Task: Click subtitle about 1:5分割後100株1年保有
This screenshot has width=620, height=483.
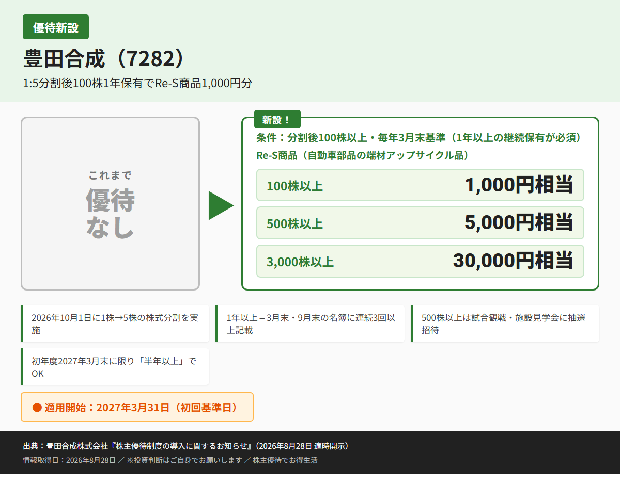Action: (x=137, y=83)
